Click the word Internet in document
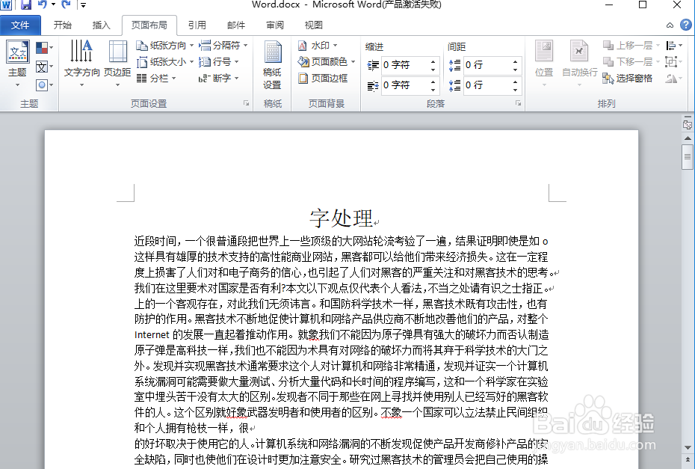695x469 pixels. [x=152, y=335]
